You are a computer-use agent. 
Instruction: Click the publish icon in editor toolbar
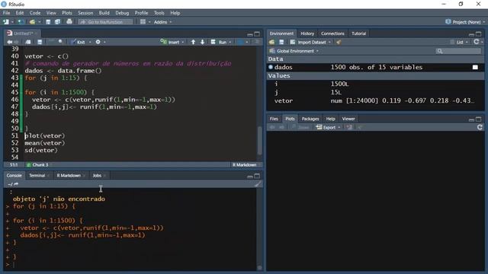[x=241, y=42]
